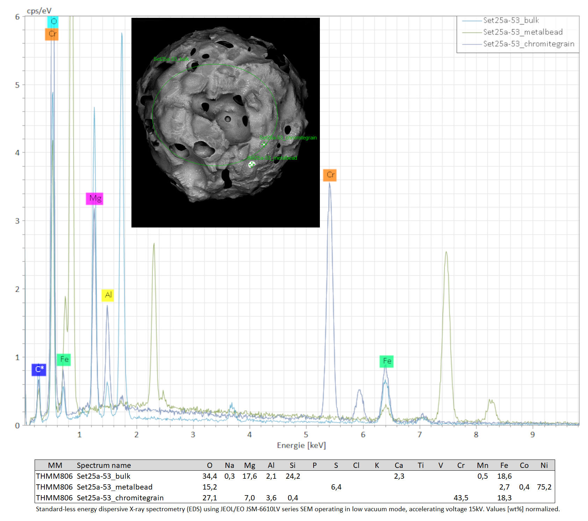Click the Cr value 43,5 in table
Screen dimensions: 588x521
point(461,498)
